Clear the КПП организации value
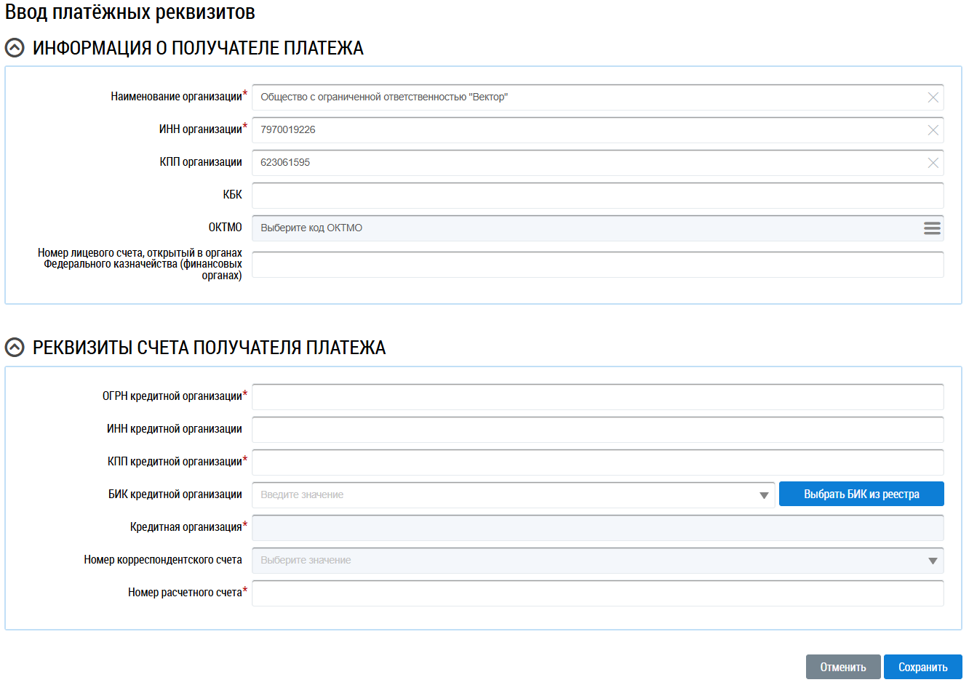The image size is (969, 685). [x=933, y=163]
